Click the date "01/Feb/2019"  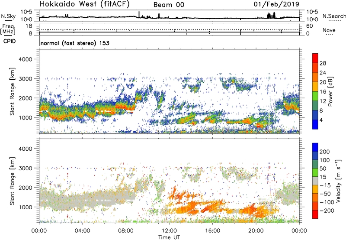click(276, 4)
